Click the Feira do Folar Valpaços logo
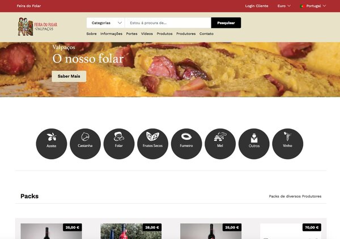Image resolution: width=340 pixels, height=239 pixels. click(x=38, y=27)
